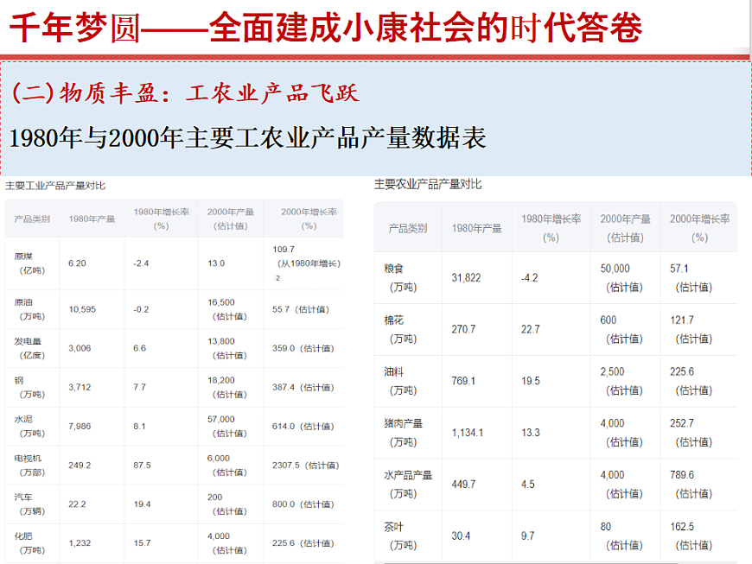Select the 发电量 (亿度) row label
Viewport: 752px width, 564px height.
pos(29,348)
